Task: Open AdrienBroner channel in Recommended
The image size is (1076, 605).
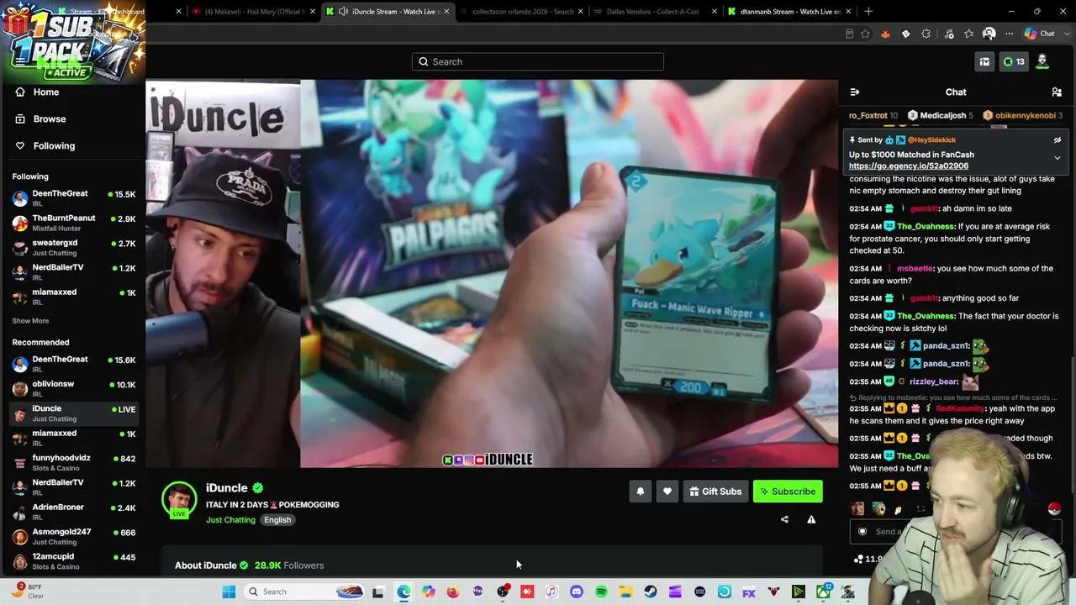Action: (x=72, y=512)
